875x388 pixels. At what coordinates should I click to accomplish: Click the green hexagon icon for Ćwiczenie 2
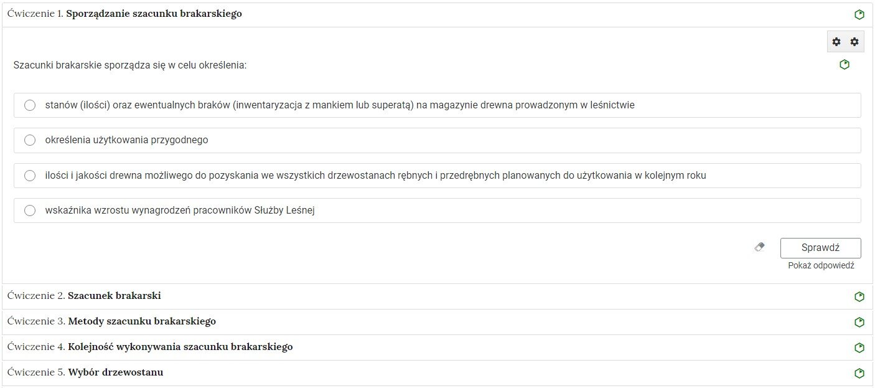tap(859, 296)
